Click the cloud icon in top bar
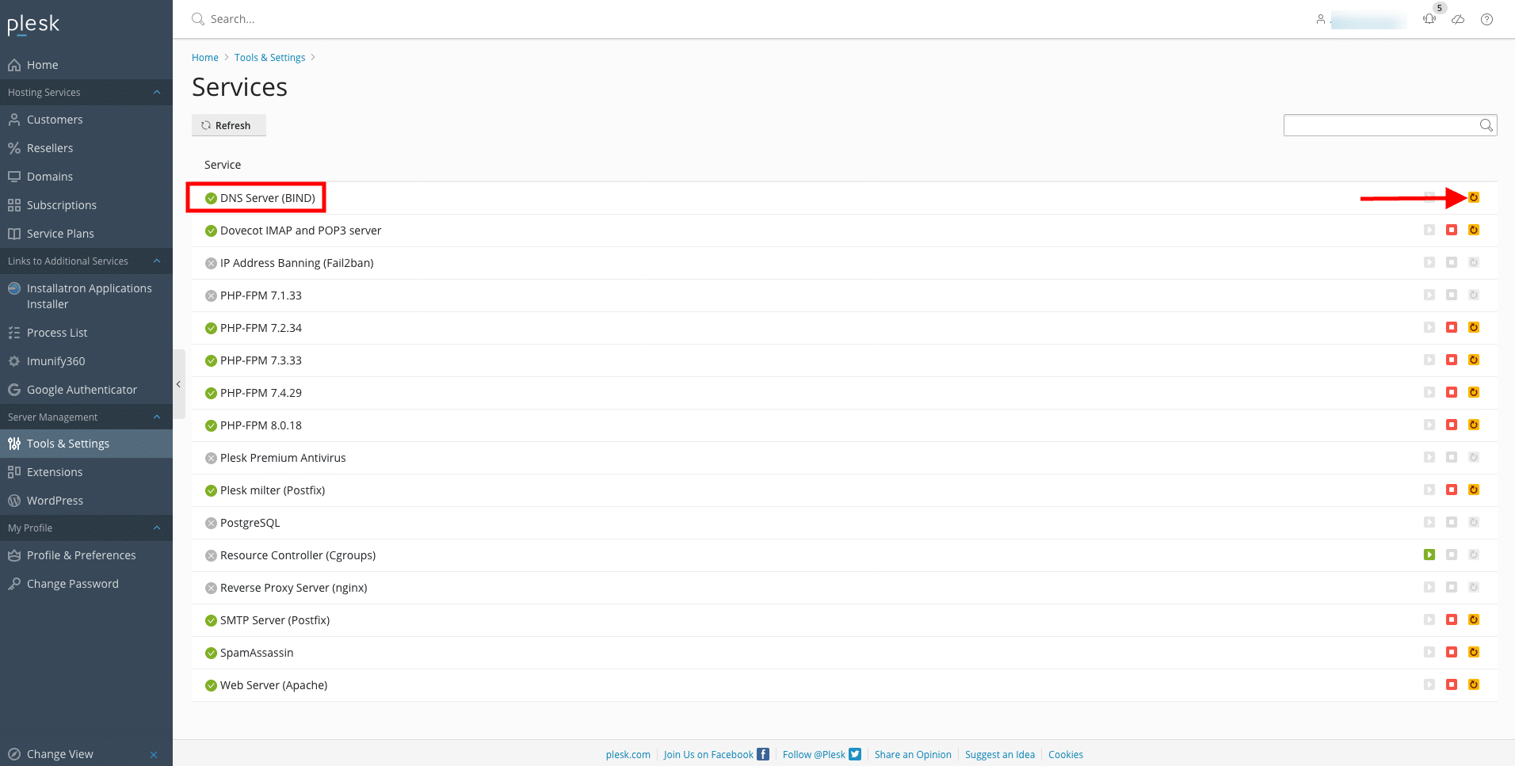 point(1458,19)
